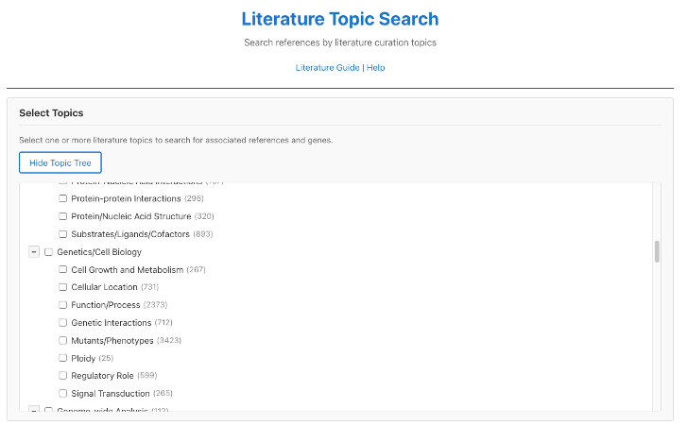The height and width of the screenshot is (425, 688).
Task: Enable the Protein/Nucleic Acid Structure checkbox
Action: pyautogui.click(x=63, y=216)
